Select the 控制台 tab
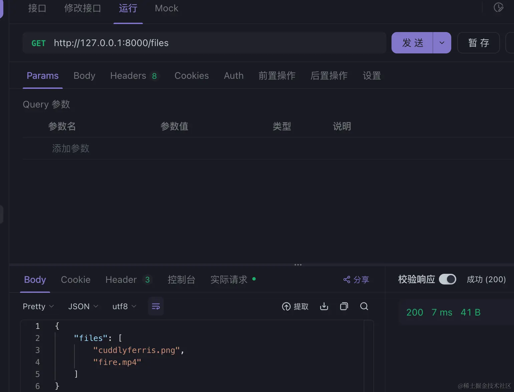The image size is (514, 392). coord(182,279)
